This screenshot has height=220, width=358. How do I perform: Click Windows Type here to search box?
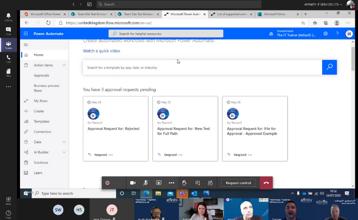73,193
